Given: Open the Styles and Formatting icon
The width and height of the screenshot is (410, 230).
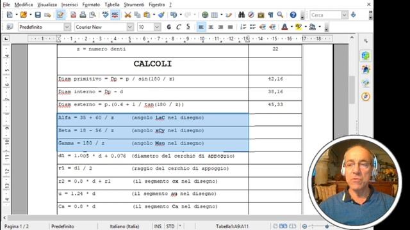Looking at the screenshot, I should point(10,27).
